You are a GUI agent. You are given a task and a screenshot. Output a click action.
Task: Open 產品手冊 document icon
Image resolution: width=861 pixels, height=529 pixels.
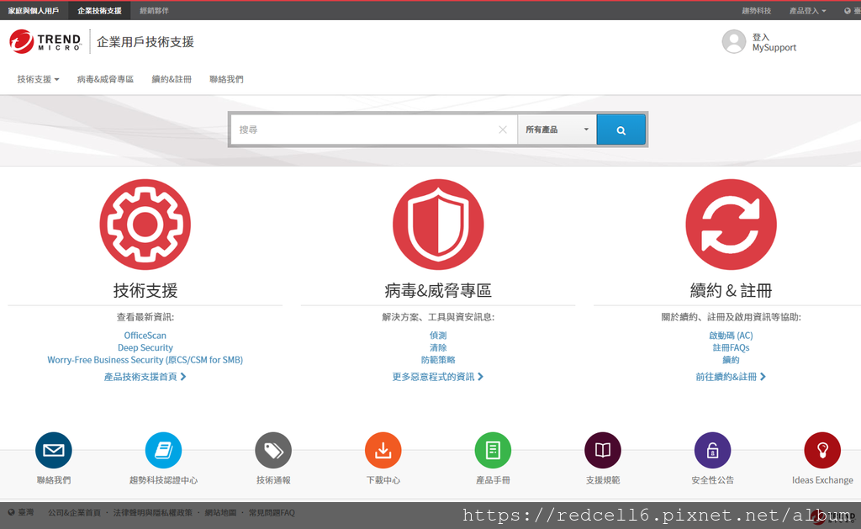(x=493, y=451)
